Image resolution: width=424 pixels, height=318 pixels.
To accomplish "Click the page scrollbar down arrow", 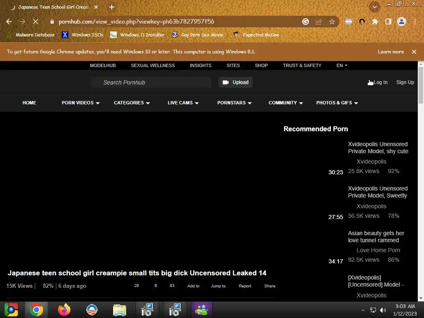I will click(x=421, y=298).
